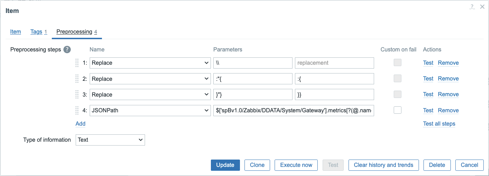
Task: Open the JSONPath name dropdown for step 4
Action: click(150, 111)
